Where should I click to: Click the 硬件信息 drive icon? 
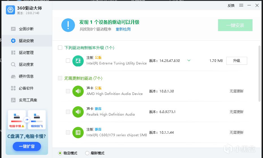pyautogui.click(x=13, y=77)
